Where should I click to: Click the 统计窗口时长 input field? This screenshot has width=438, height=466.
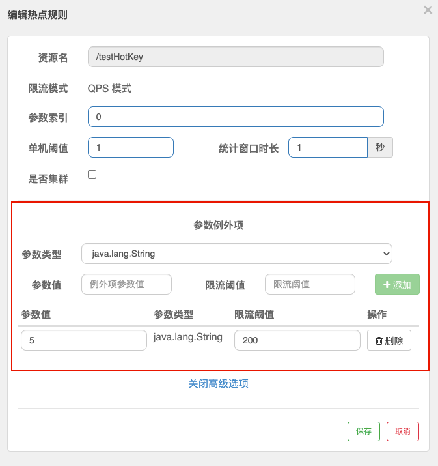pos(328,147)
